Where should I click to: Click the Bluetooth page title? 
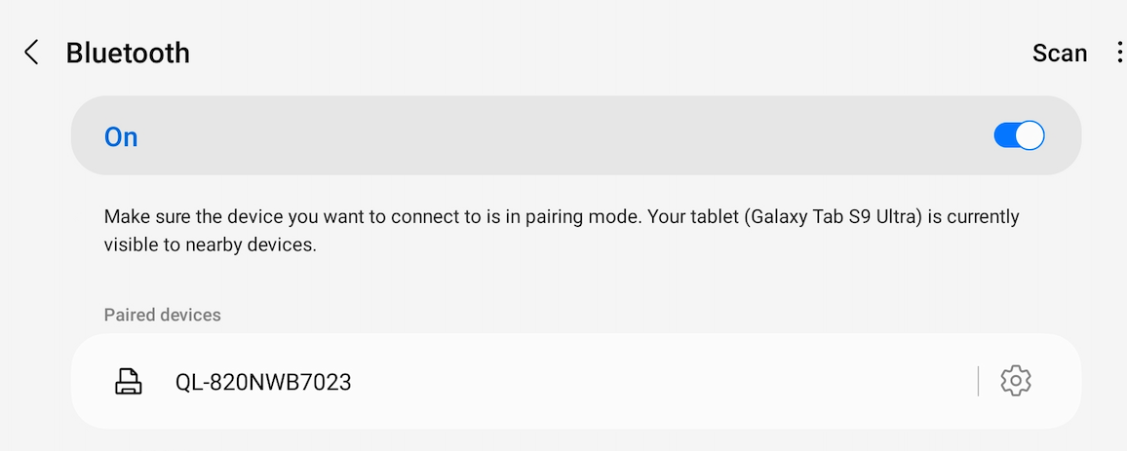[x=128, y=54]
